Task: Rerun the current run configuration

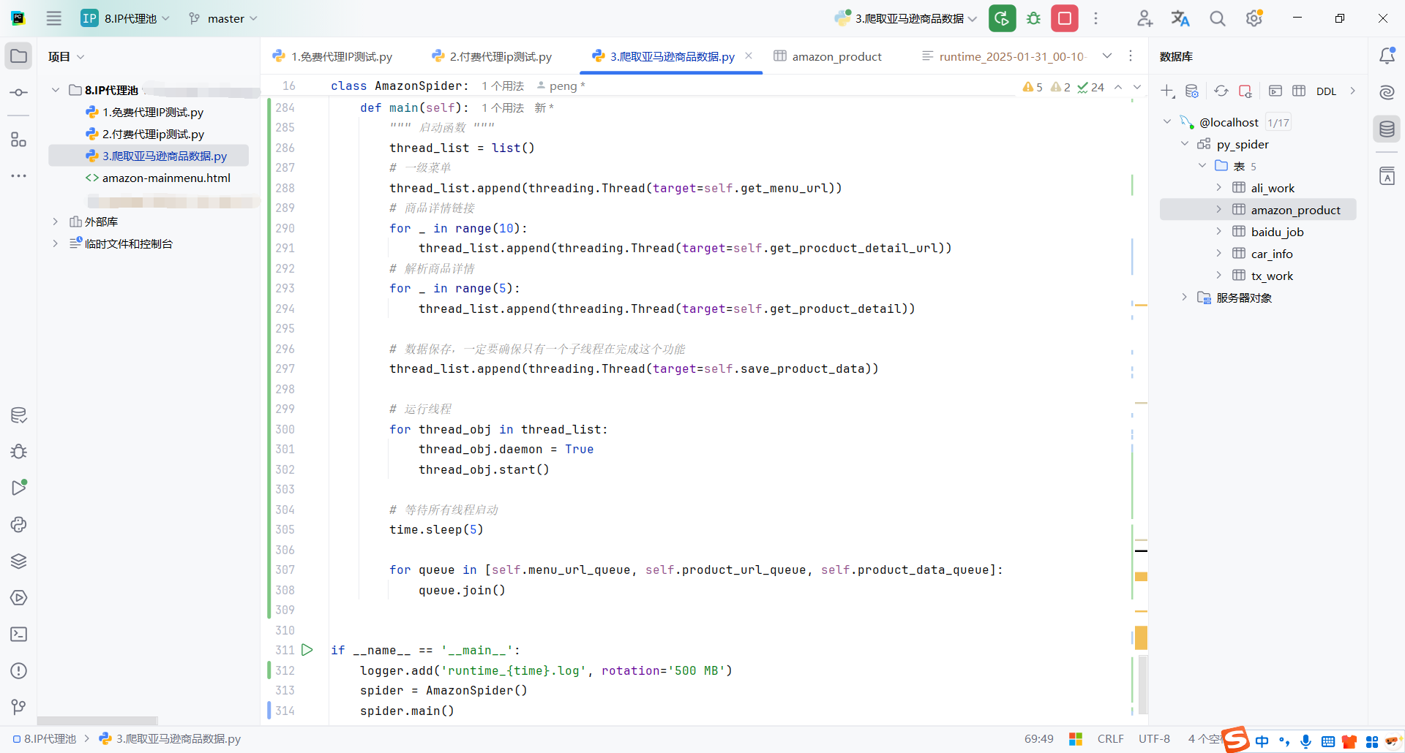Action: 1002,18
